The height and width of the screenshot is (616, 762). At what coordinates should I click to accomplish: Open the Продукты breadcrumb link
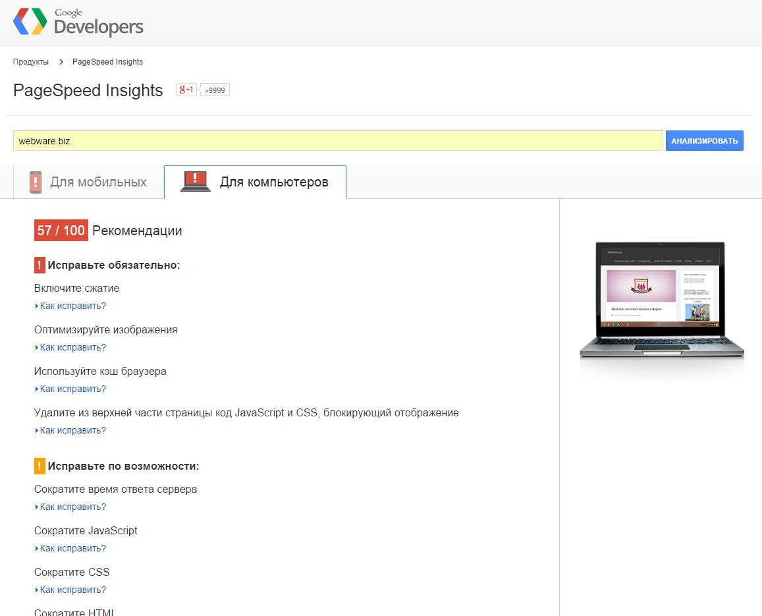30,62
